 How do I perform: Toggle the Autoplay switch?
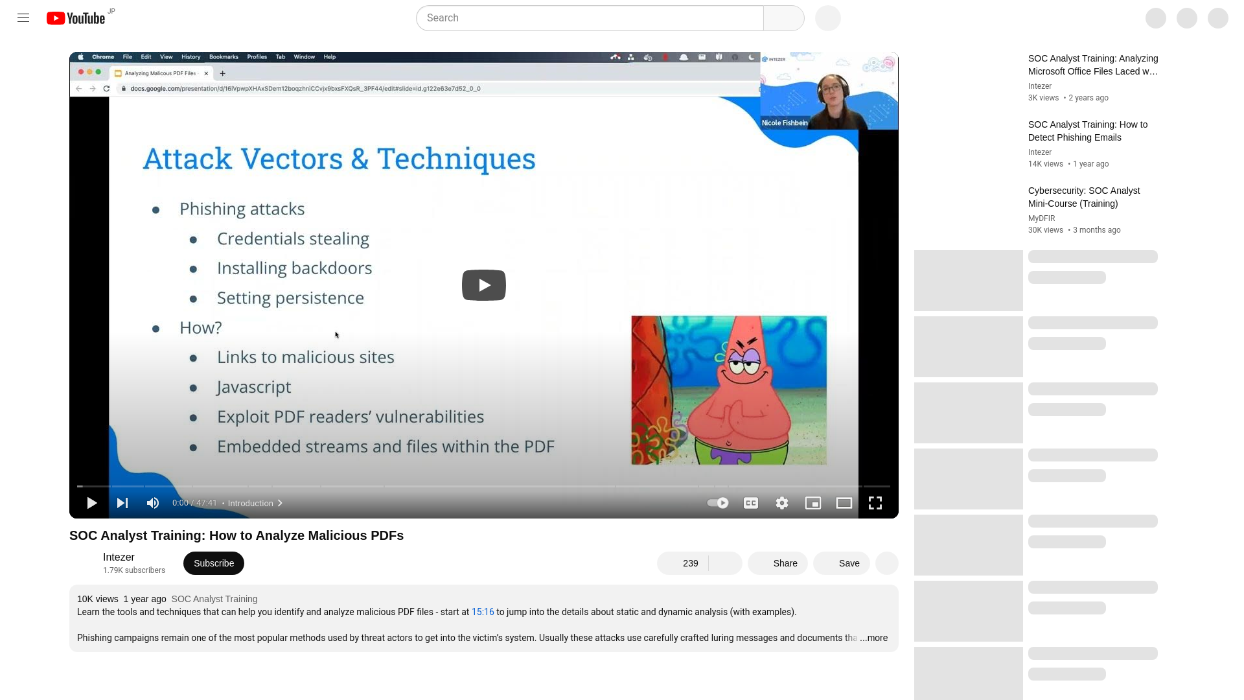click(x=718, y=503)
